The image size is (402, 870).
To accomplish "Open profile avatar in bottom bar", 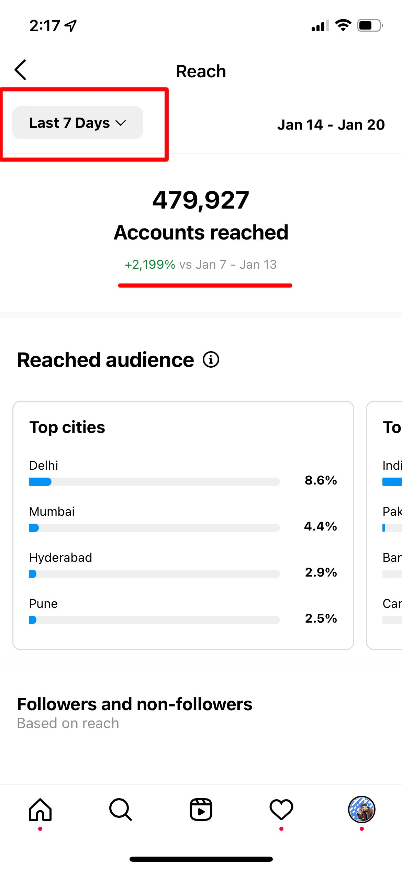I will click(x=361, y=810).
